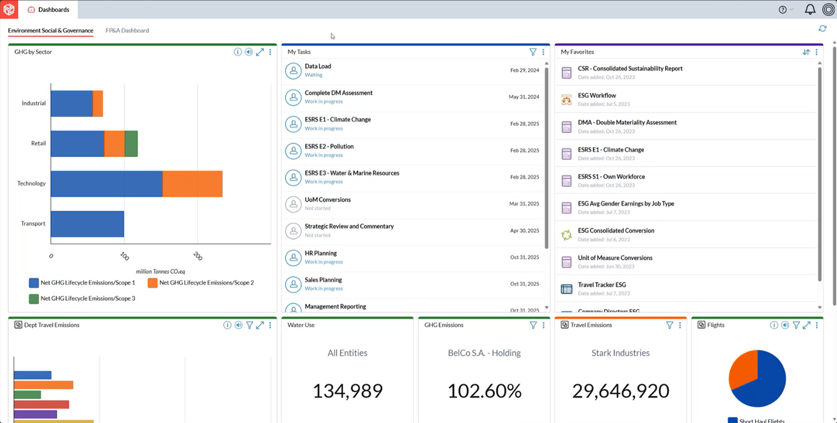Open the filter on GHG Emissions tile
The height and width of the screenshot is (423, 837).
click(x=533, y=325)
